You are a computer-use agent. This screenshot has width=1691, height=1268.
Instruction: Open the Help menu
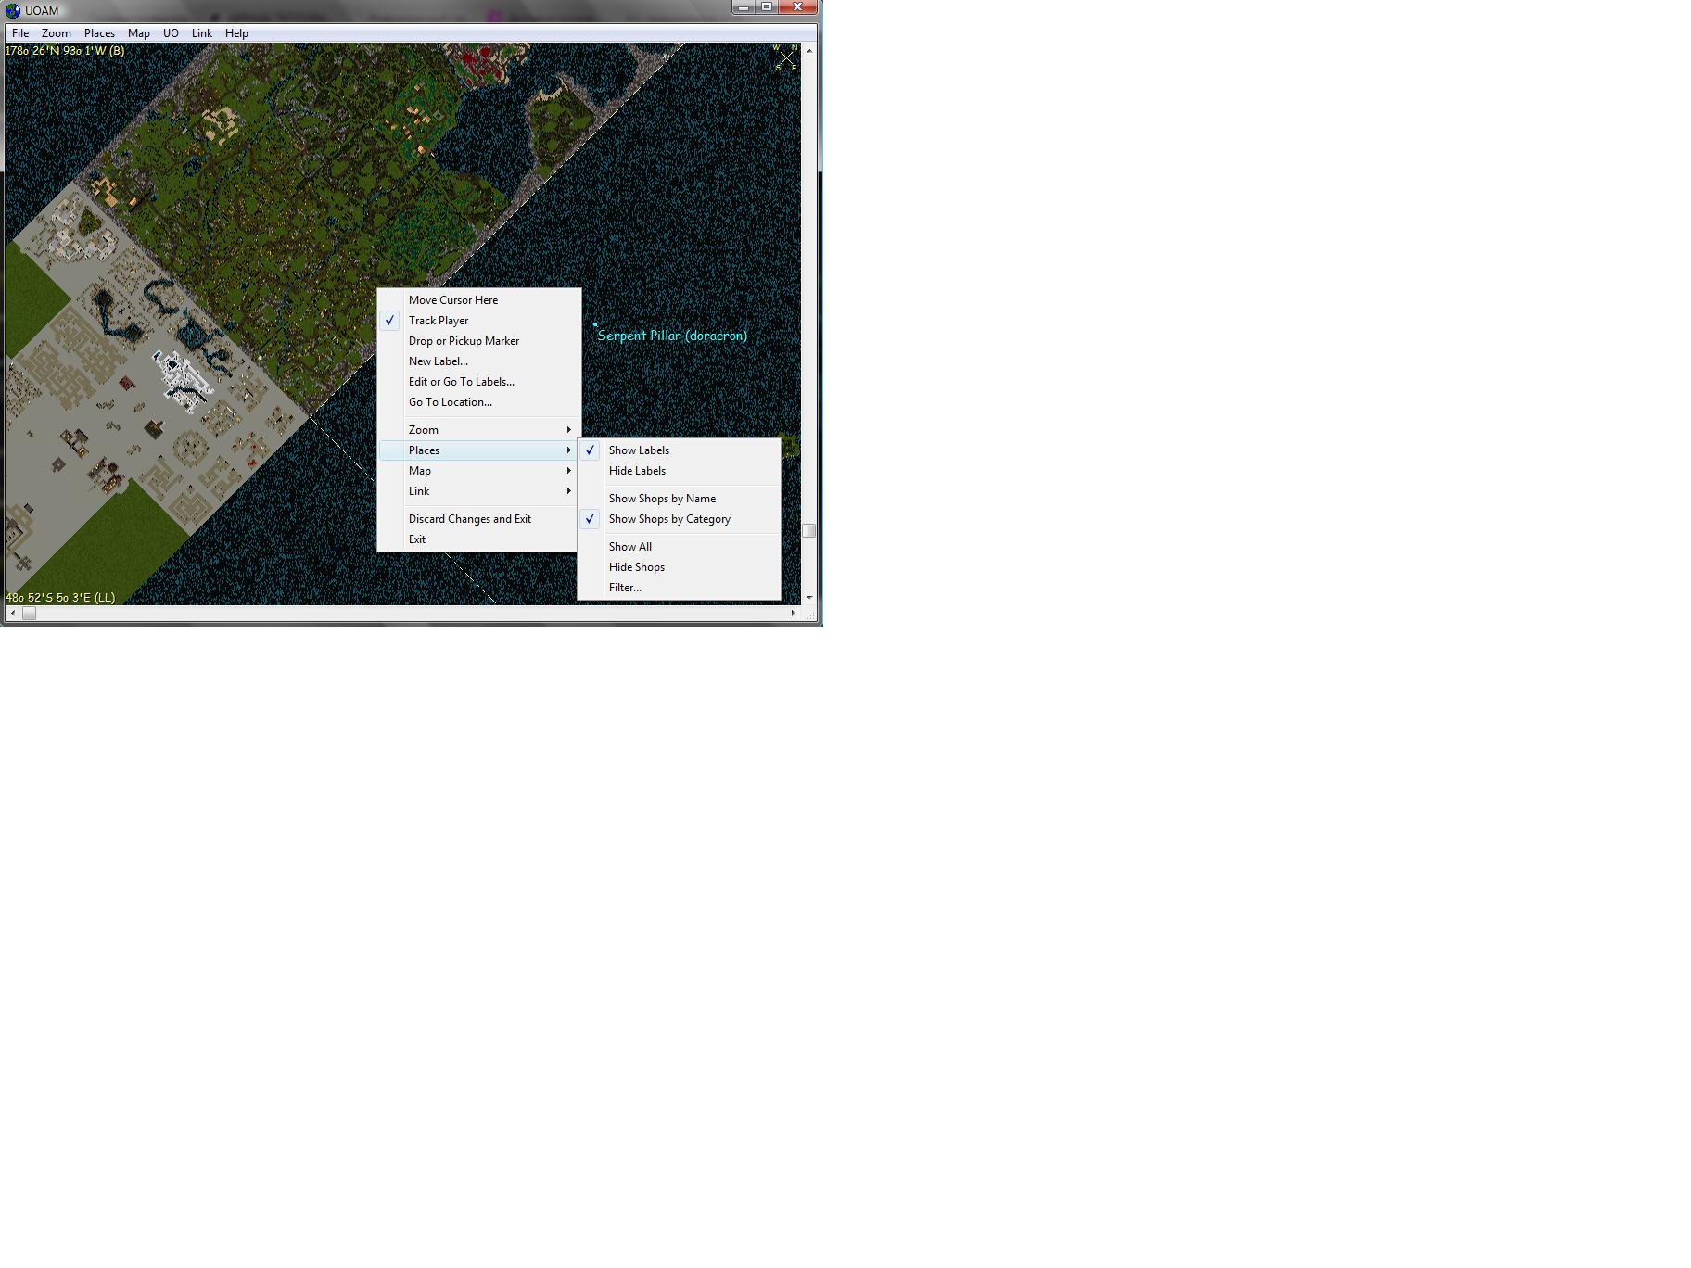pyautogui.click(x=236, y=33)
